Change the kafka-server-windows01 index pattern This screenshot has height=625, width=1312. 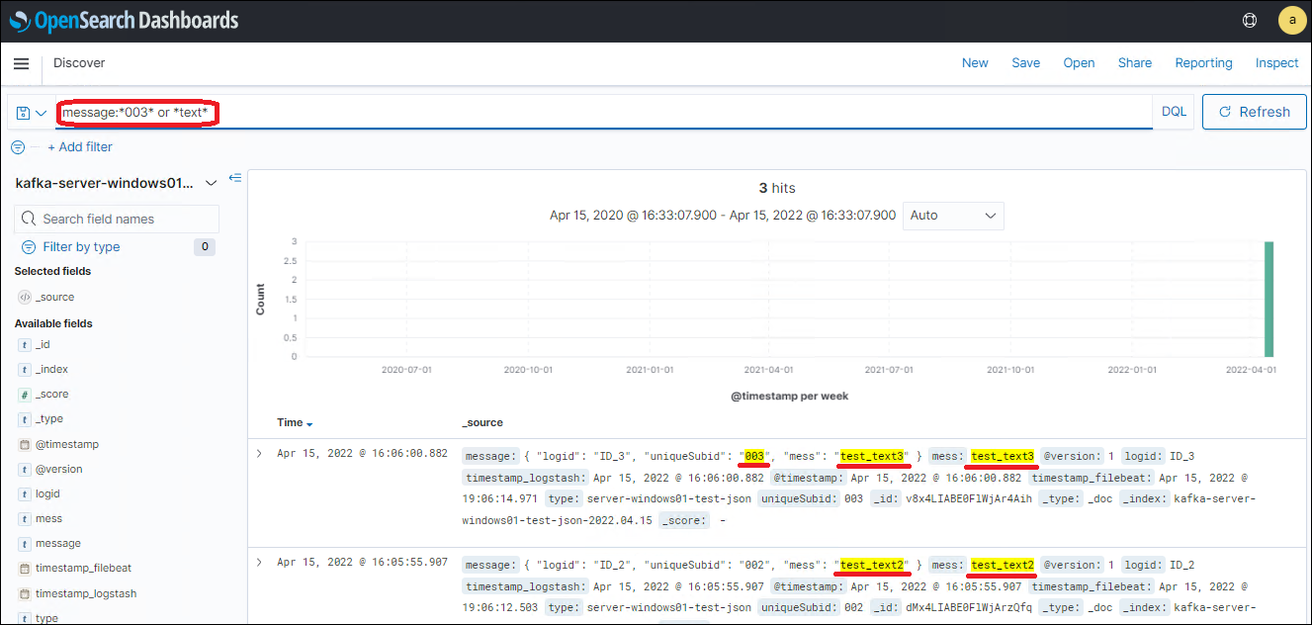pos(116,183)
